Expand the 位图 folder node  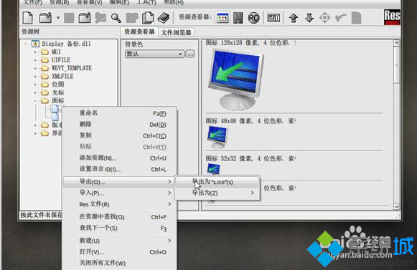point(35,85)
